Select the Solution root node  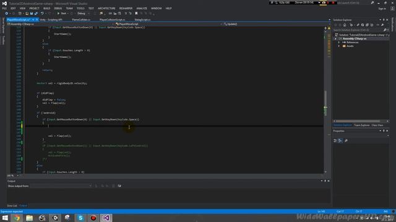(362, 35)
